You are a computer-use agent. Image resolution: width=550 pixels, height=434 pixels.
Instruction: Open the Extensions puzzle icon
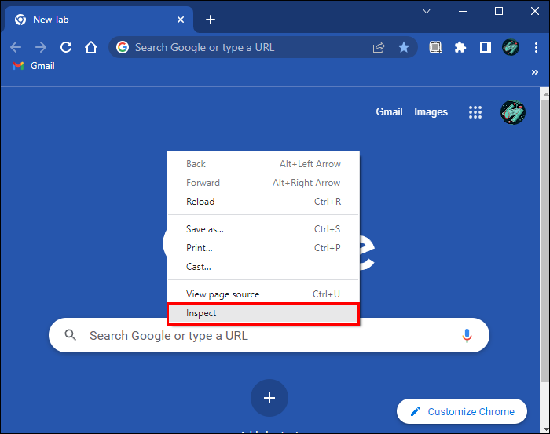coord(460,47)
